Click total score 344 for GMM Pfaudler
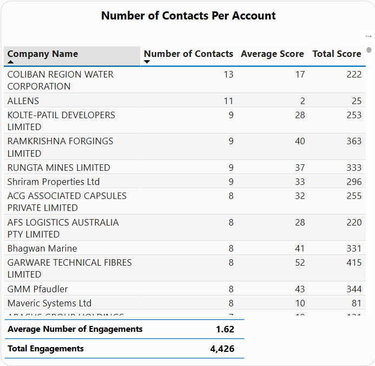The height and width of the screenshot is (366, 375). pos(354,289)
